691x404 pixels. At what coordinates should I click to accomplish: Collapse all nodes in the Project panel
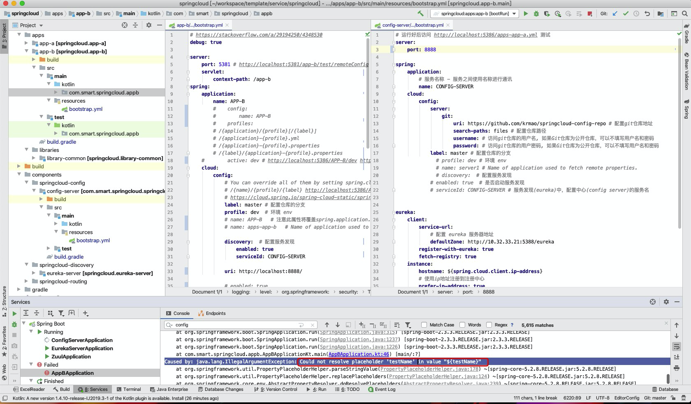coord(135,25)
